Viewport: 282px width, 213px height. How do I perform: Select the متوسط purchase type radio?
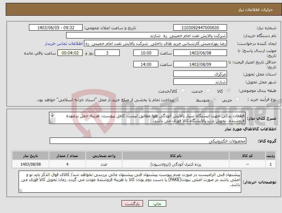click(214, 99)
